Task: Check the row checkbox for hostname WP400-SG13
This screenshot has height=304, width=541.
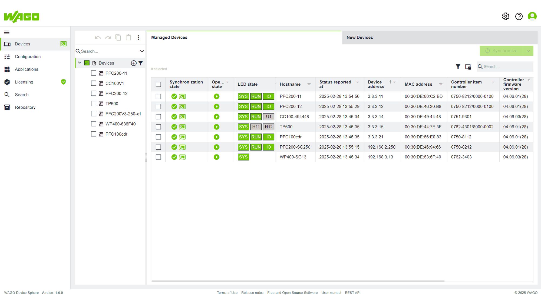Action: 158,157
